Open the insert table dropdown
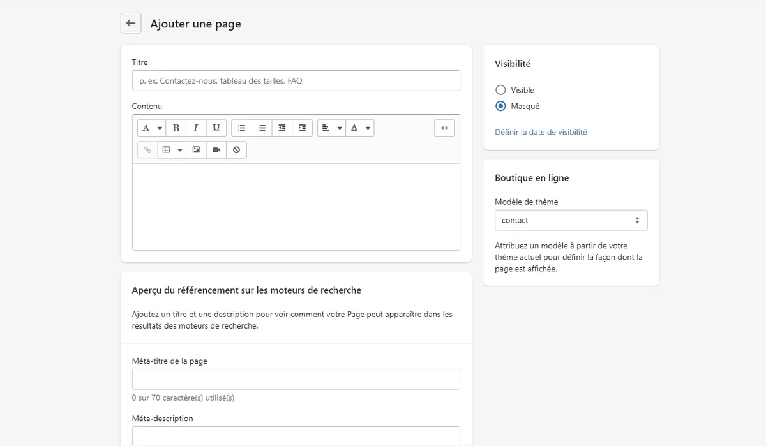The height and width of the screenshot is (446, 766). click(172, 149)
